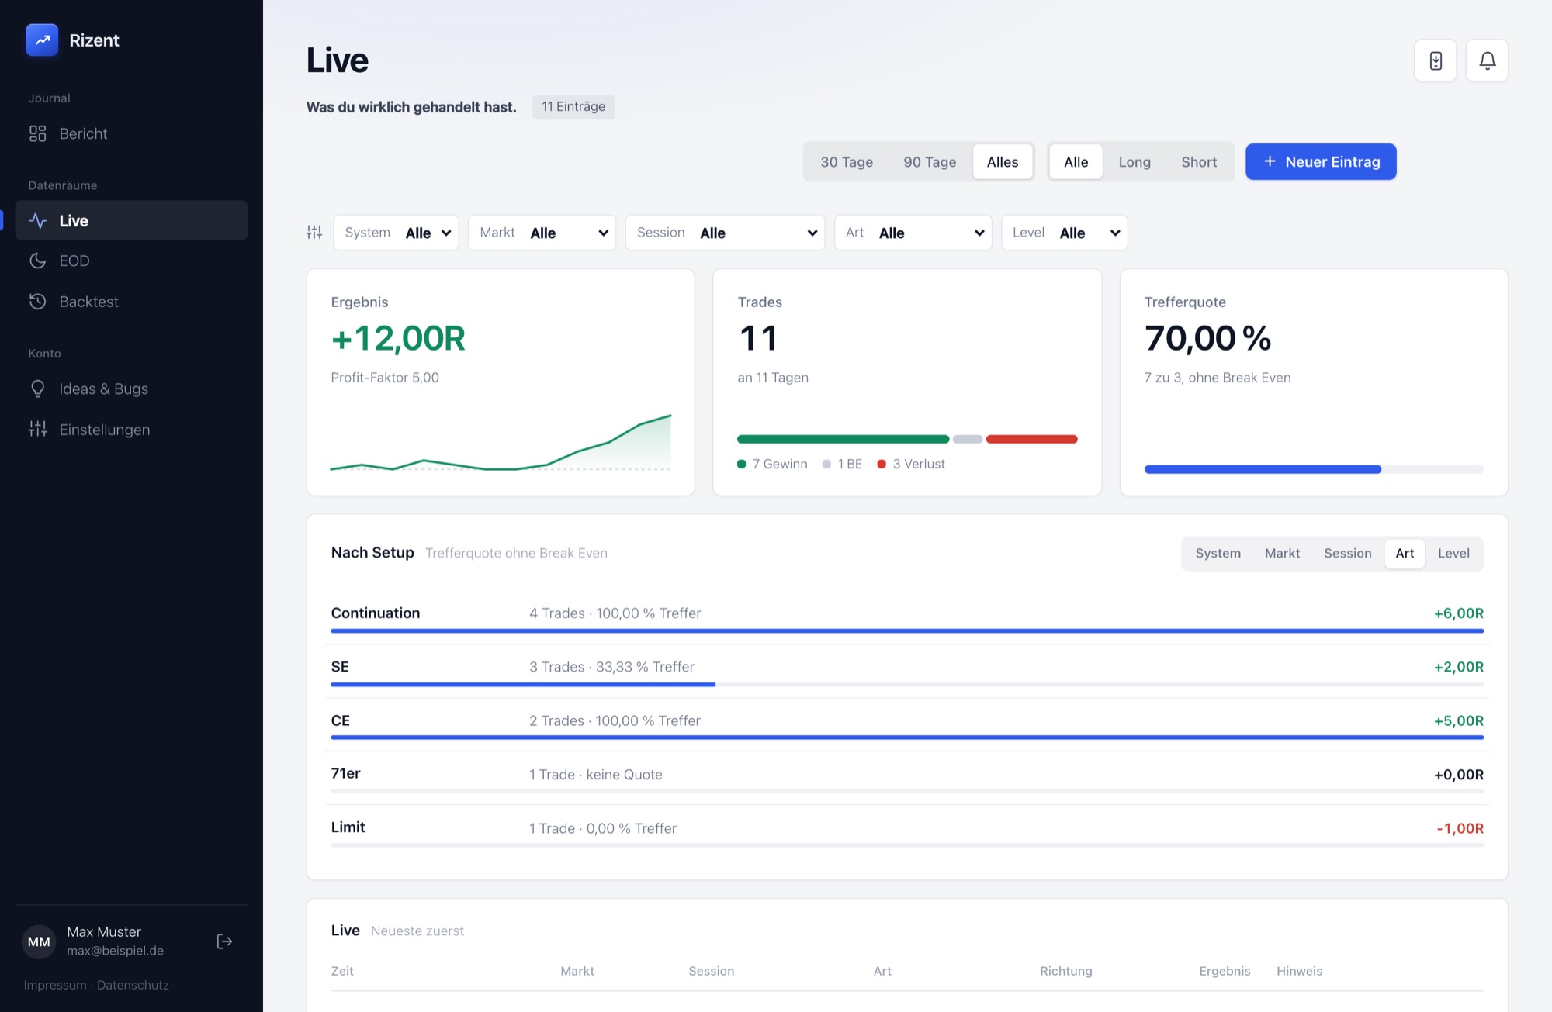Viewport: 1552px width, 1012px height.
Task: Select the Alles time range
Action: tap(1003, 161)
